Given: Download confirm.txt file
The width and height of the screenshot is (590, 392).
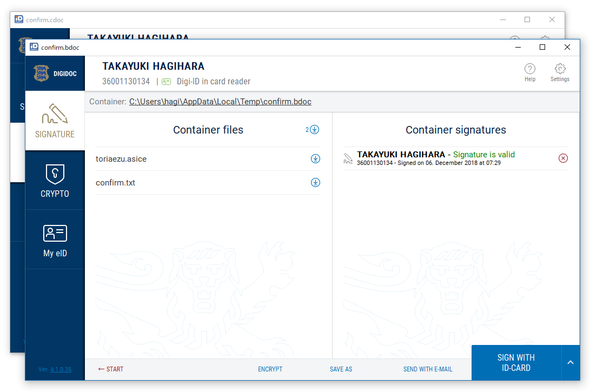Looking at the screenshot, I should 315,183.
